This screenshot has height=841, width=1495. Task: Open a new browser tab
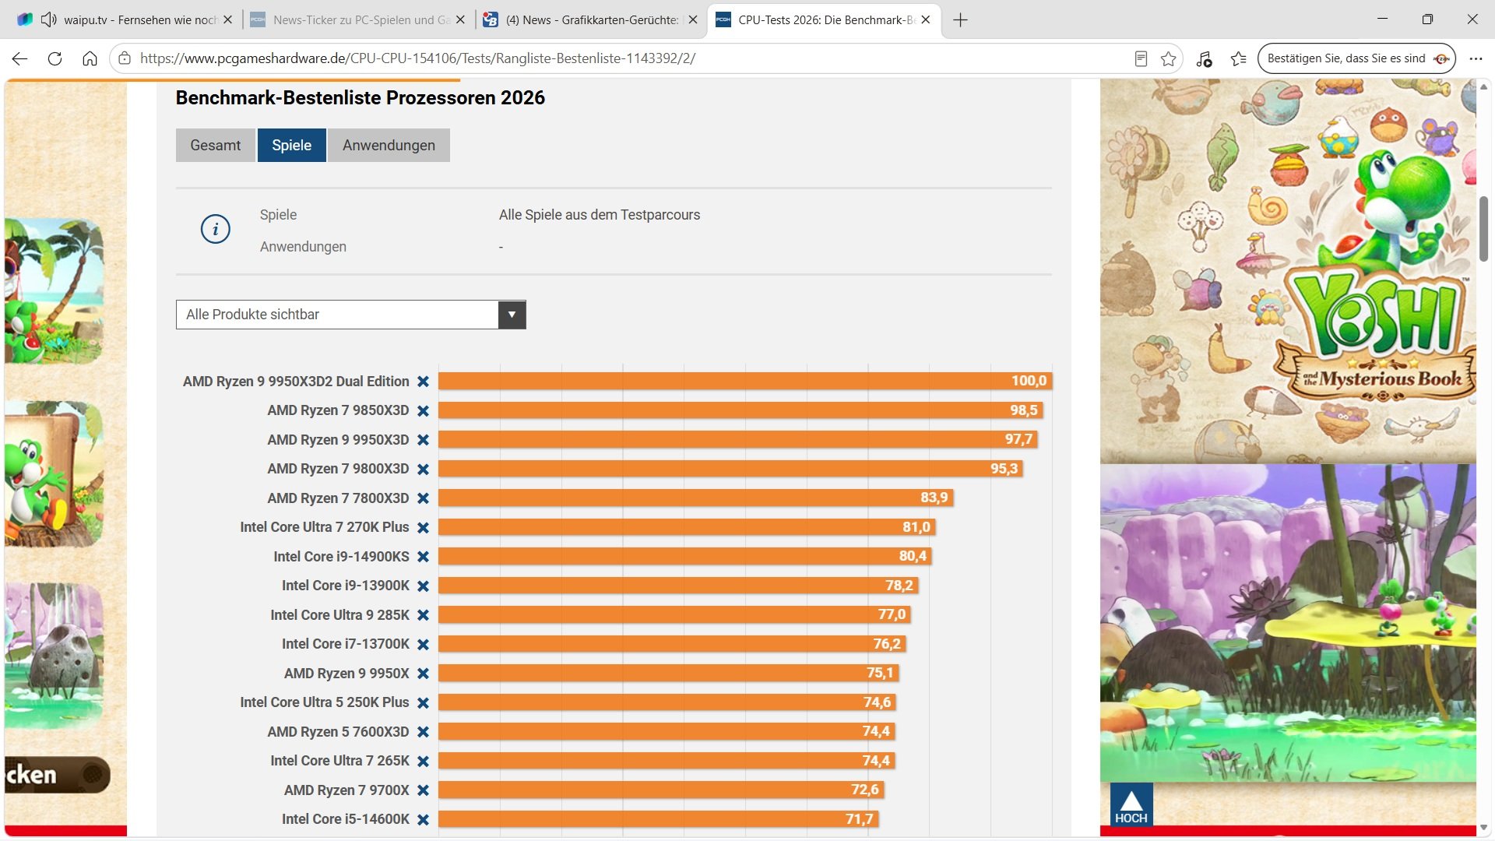pyautogui.click(x=960, y=19)
